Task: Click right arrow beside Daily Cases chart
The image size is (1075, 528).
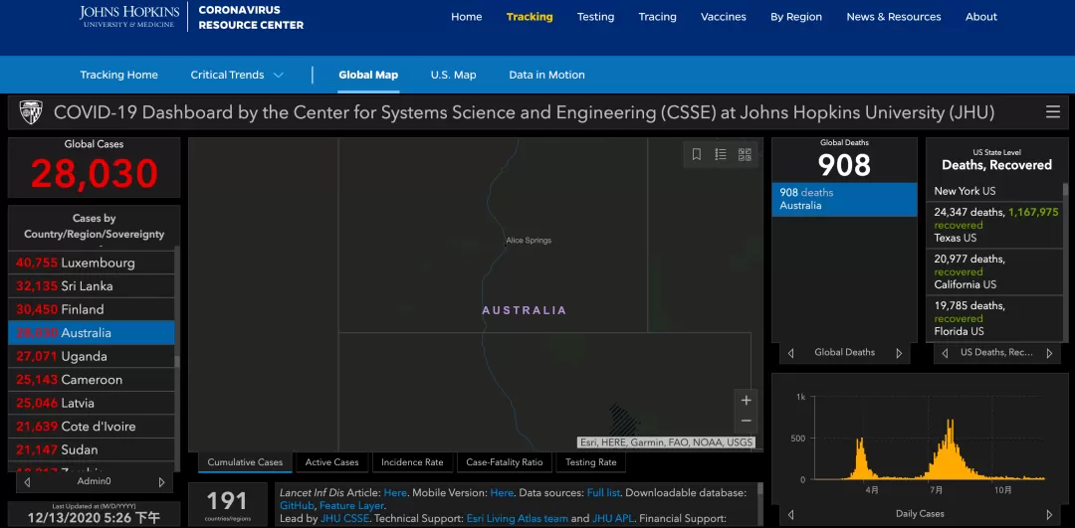Action: (x=1049, y=514)
